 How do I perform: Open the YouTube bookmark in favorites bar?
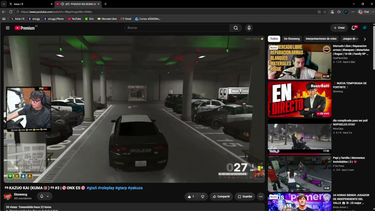point(74,19)
